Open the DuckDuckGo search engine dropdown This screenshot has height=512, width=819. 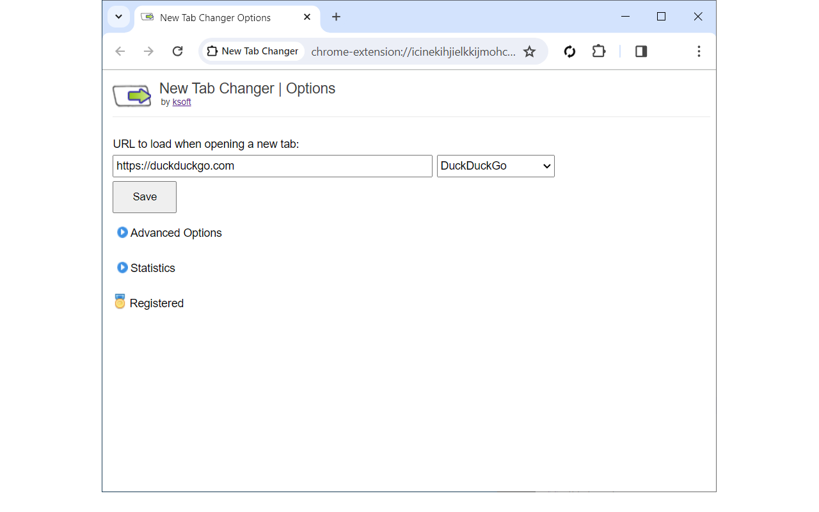[495, 166]
